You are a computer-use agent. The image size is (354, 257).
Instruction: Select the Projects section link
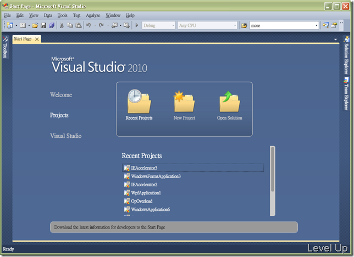click(59, 115)
